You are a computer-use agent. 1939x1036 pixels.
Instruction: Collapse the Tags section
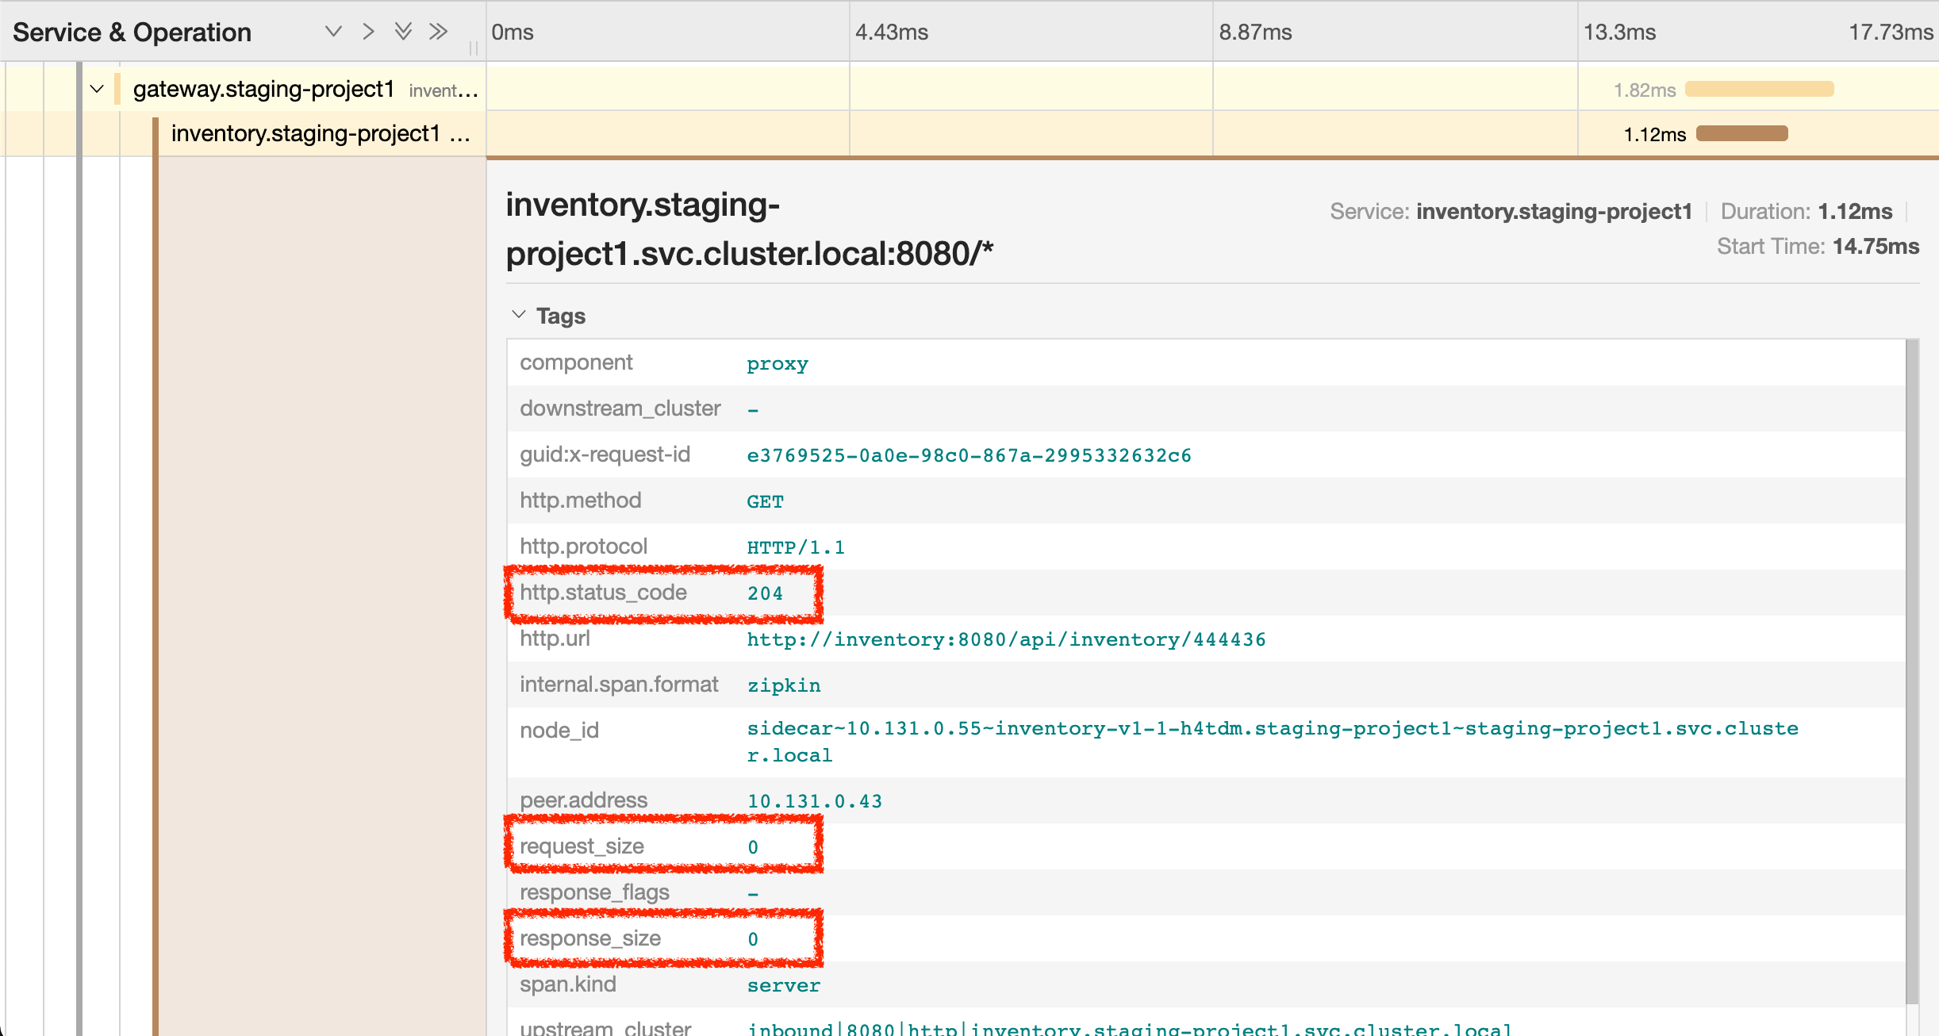(x=519, y=315)
